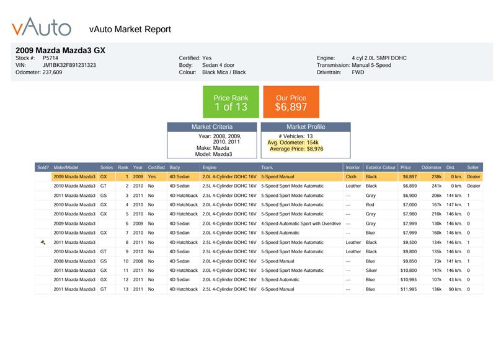Screen dimensions: 496x356
Task: Click the Cloth interior cell
Action: (351, 176)
